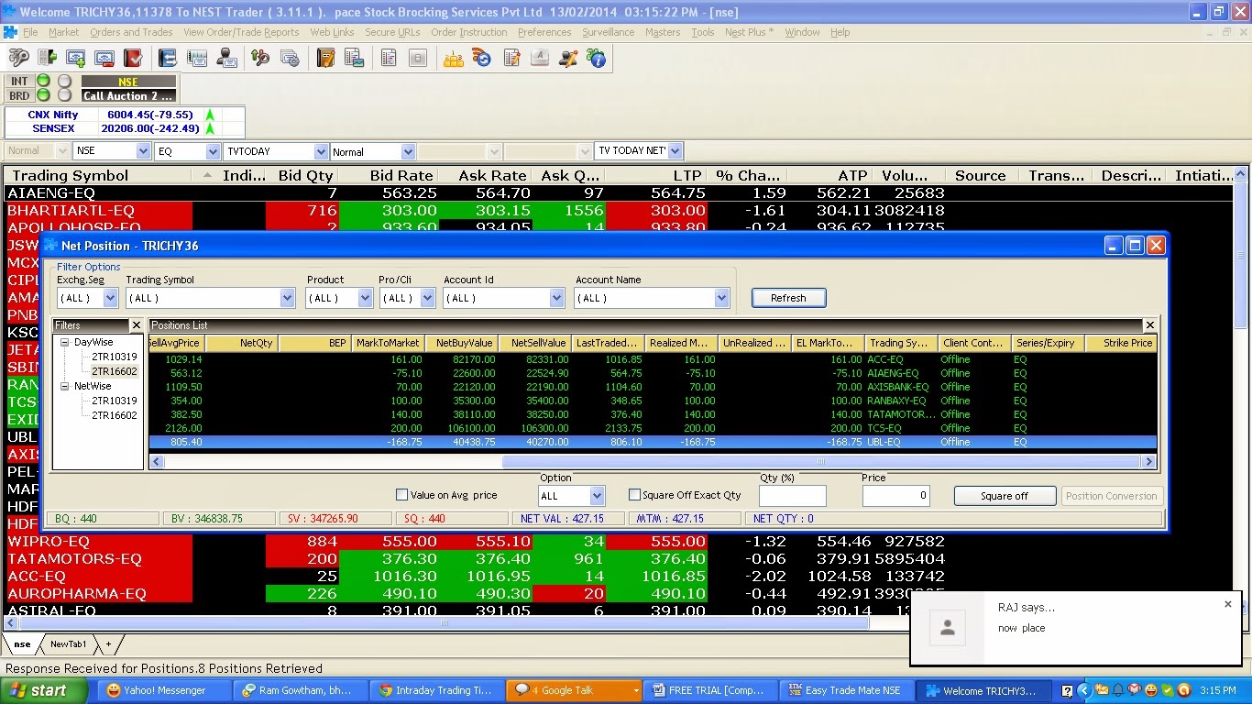
Task: Click the red book with checkmark icon
Action: tap(133, 58)
